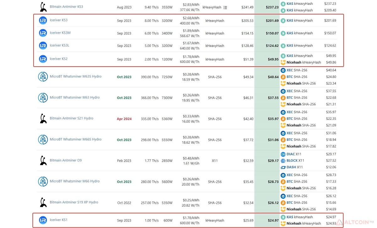This screenshot has width=377, height=228.
Task: Select the Iceriver logo next to KS3L
Action: click(x=43, y=46)
